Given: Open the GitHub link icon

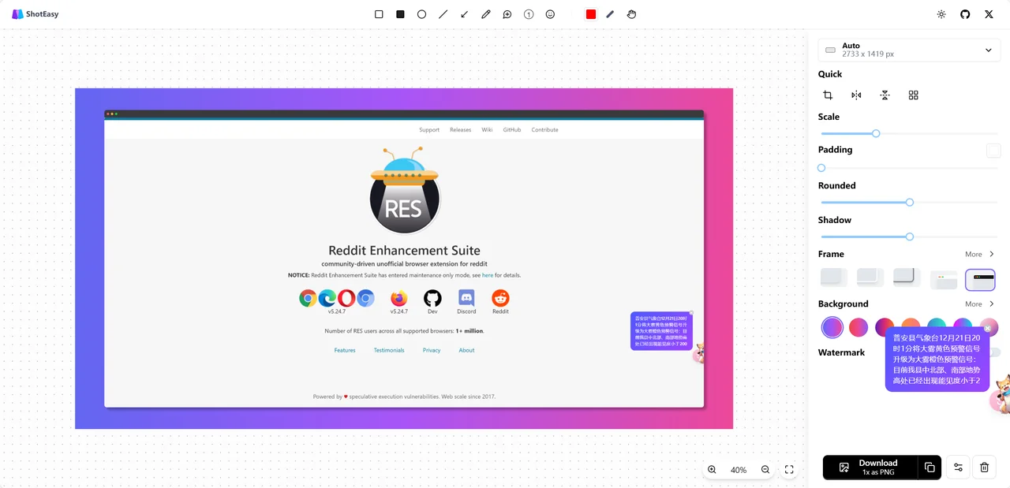Looking at the screenshot, I should 965,14.
